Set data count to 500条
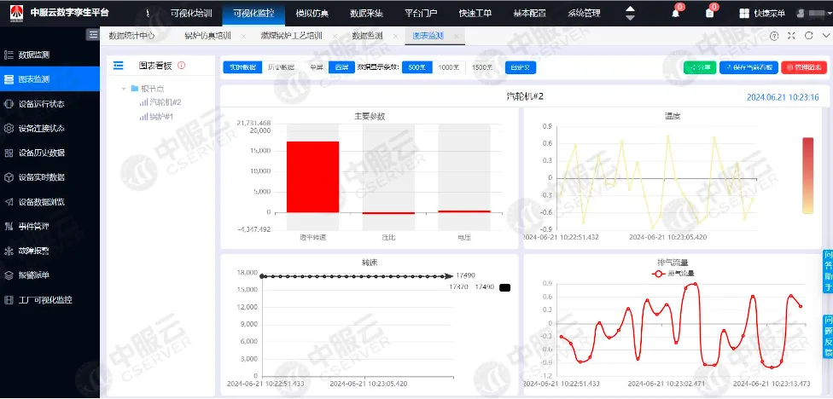This screenshot has height=399, width=833. [x=417, y=67]
